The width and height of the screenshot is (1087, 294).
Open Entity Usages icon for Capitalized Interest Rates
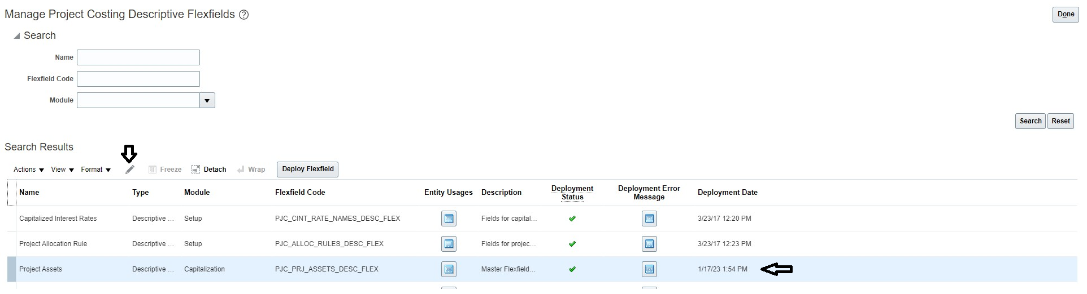(449, 219)
